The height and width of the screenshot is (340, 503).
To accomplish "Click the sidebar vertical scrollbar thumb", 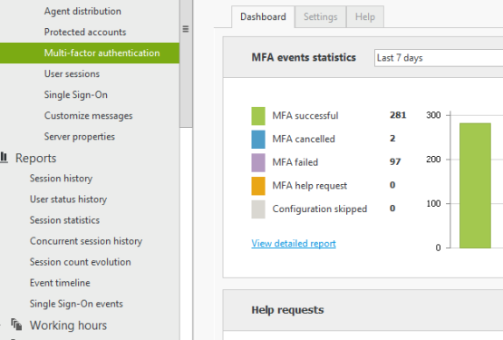I will pos(186,63).
